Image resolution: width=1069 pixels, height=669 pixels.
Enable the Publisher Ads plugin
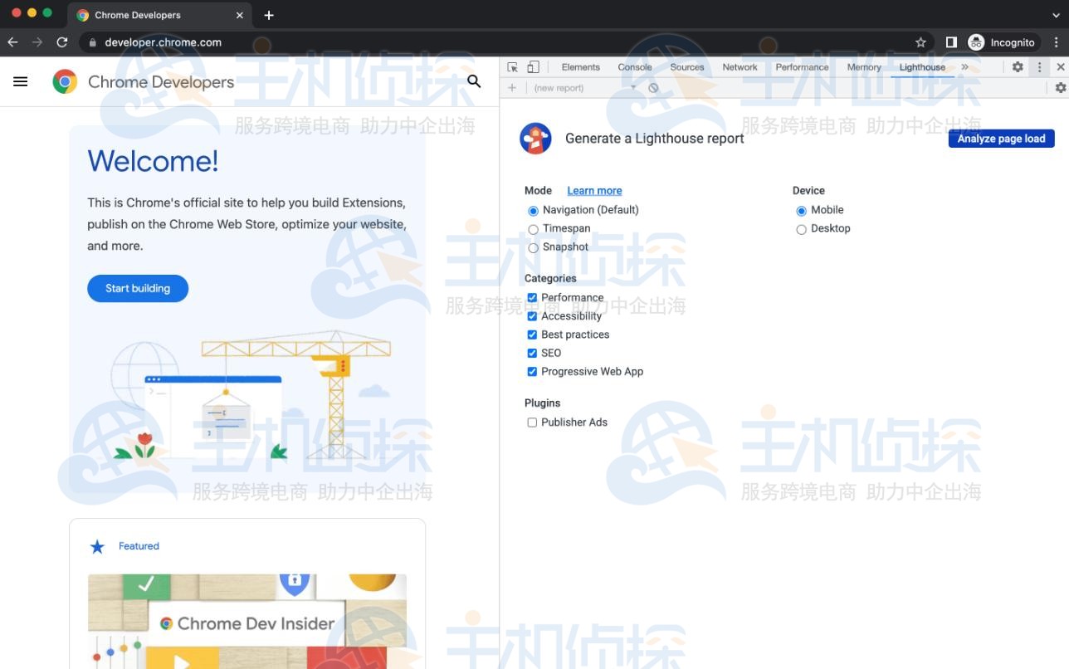pos(532,422)
